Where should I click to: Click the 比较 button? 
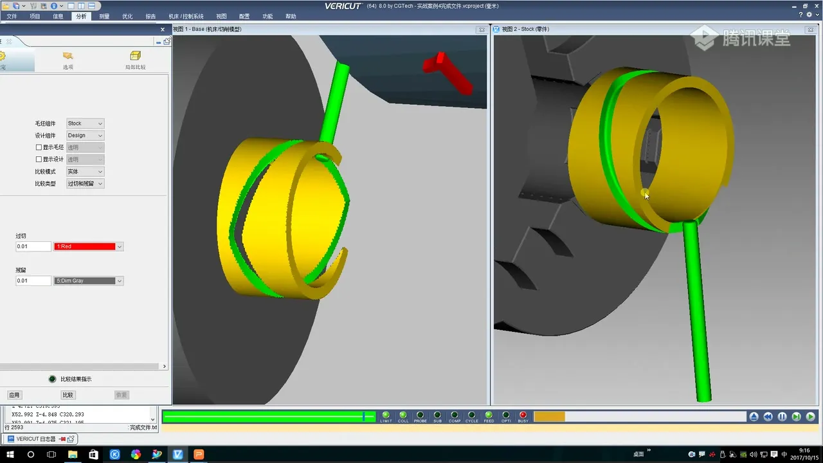pyautogui.click(x=68, y=395)
